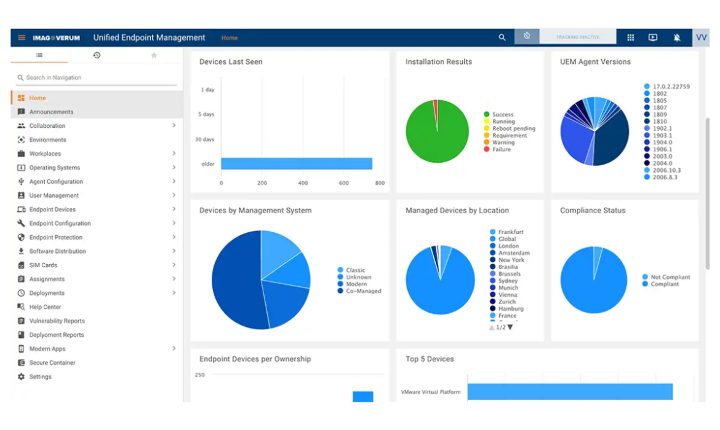This screenshot has width=720, height=430.
Task: Mute notifications via the bell icon
Action: [x=677, y=37]
